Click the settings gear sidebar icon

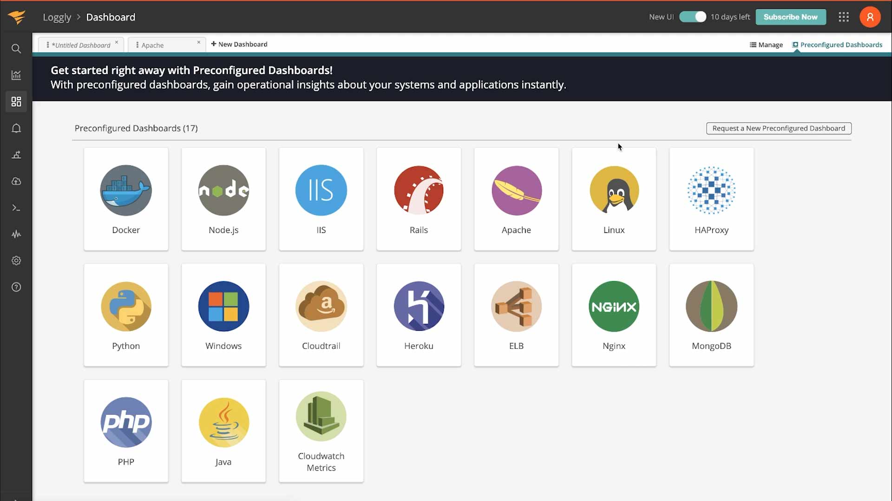[x=16, y=261]
